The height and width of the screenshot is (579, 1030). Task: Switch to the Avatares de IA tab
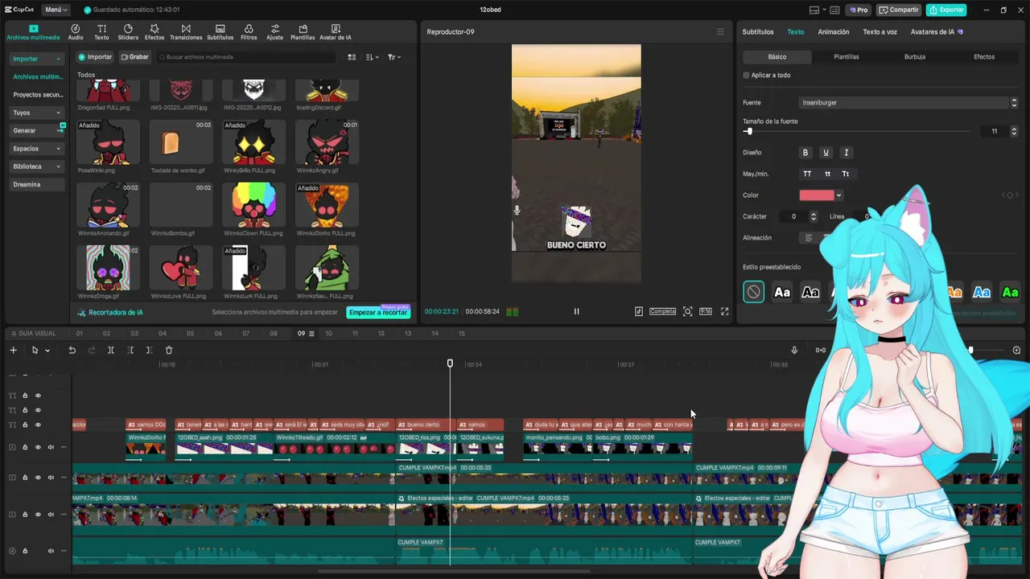pyautogui.click(x=937, y=32)
